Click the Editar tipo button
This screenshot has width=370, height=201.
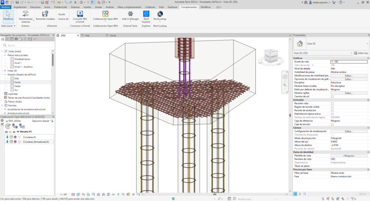pos(361,53)
